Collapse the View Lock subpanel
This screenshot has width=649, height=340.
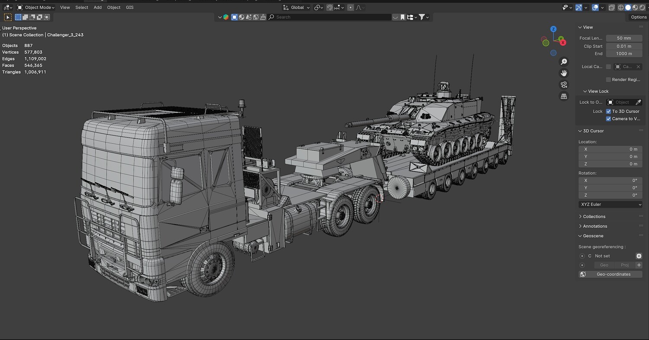(x=595, y=91)
